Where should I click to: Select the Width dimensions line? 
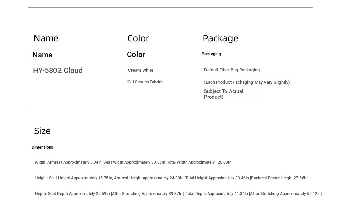coord(133,162)
